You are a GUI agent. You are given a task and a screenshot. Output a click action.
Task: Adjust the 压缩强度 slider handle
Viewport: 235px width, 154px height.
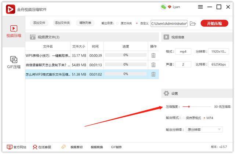click(x=189, y=107)
